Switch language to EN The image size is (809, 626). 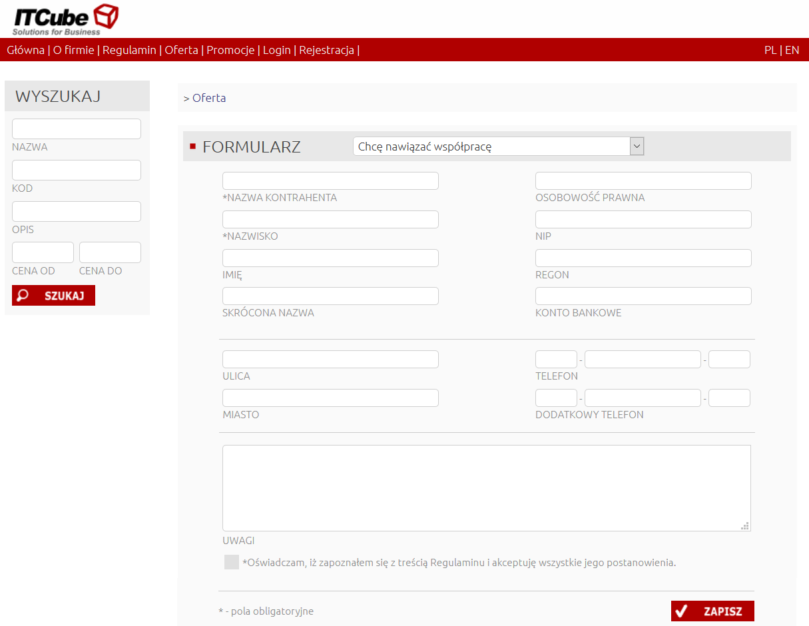[x=792, y=50]
